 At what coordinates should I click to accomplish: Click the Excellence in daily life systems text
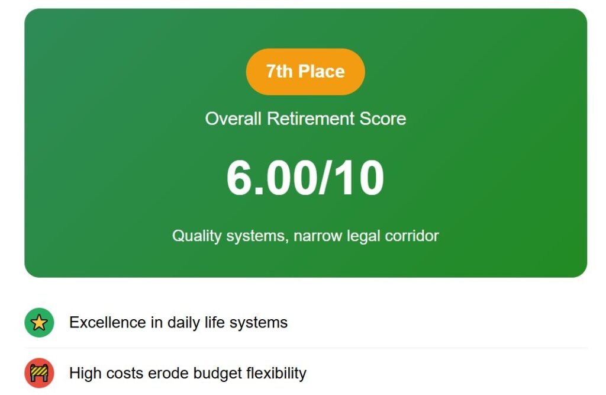coord(178,323)
